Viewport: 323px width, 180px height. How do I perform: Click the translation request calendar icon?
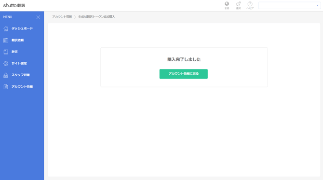(6, 40)
